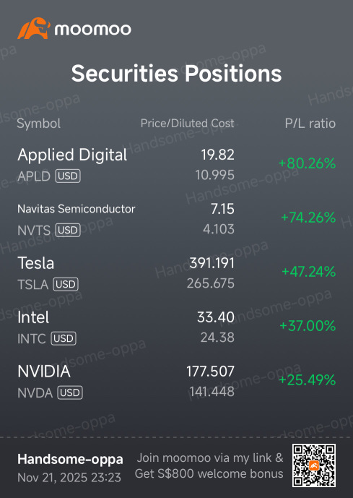Select the Symbol column header

tap(39, 124)
